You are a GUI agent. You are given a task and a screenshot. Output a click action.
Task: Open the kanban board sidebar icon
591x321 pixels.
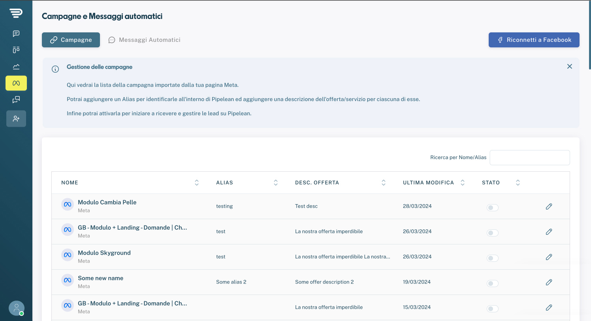pyautogui.click(x=16, y=50)
